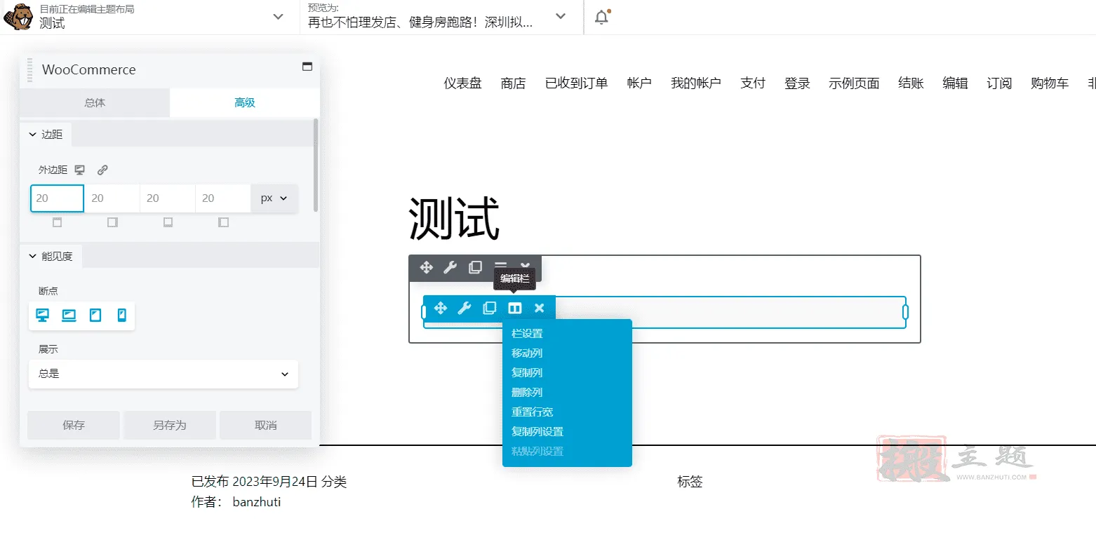The width and height of the screenshot is (1096, 535).
Task: Duplicate the row using gray toolbar copy icon
Action: [x=475, y=267]
